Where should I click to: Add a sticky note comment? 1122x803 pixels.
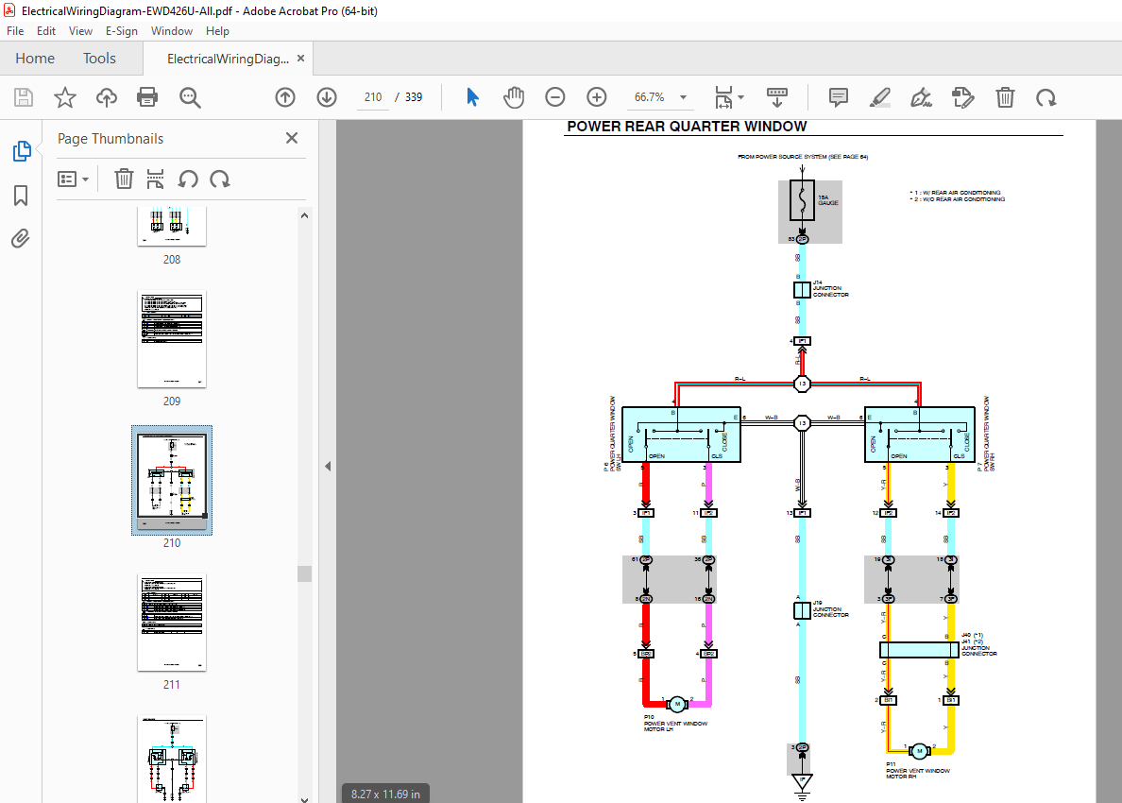839,97
